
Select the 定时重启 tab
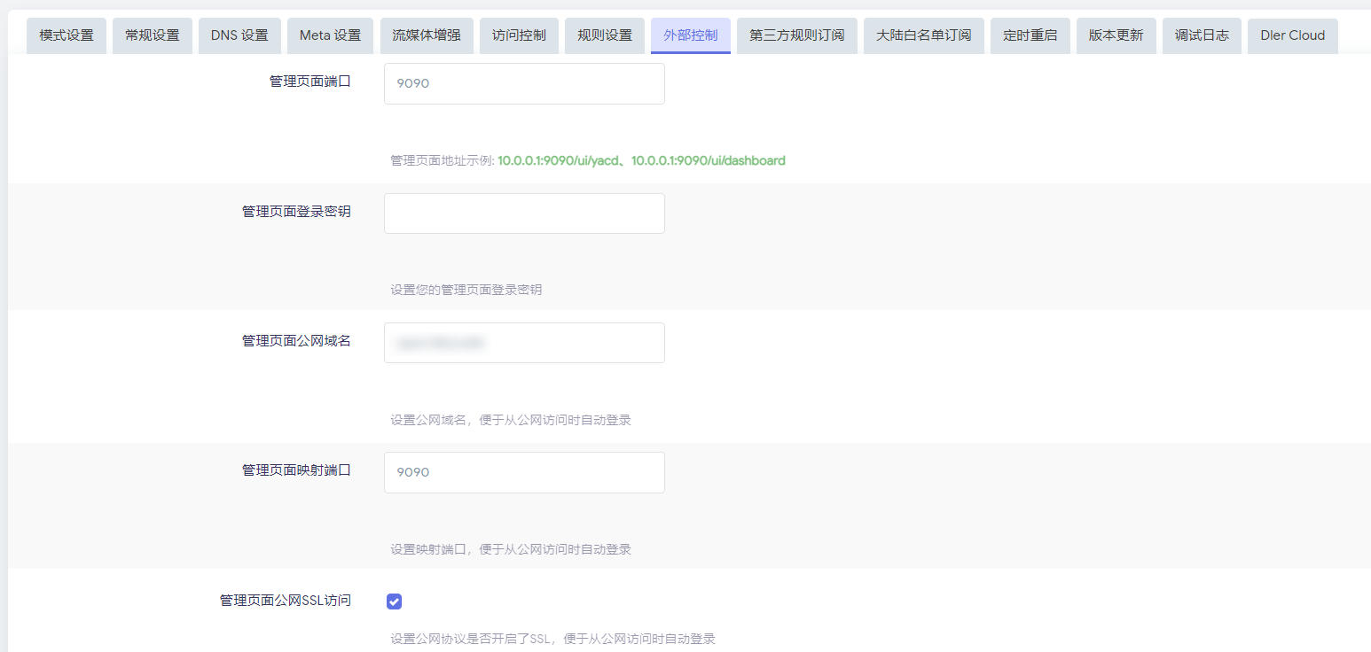1030,35
